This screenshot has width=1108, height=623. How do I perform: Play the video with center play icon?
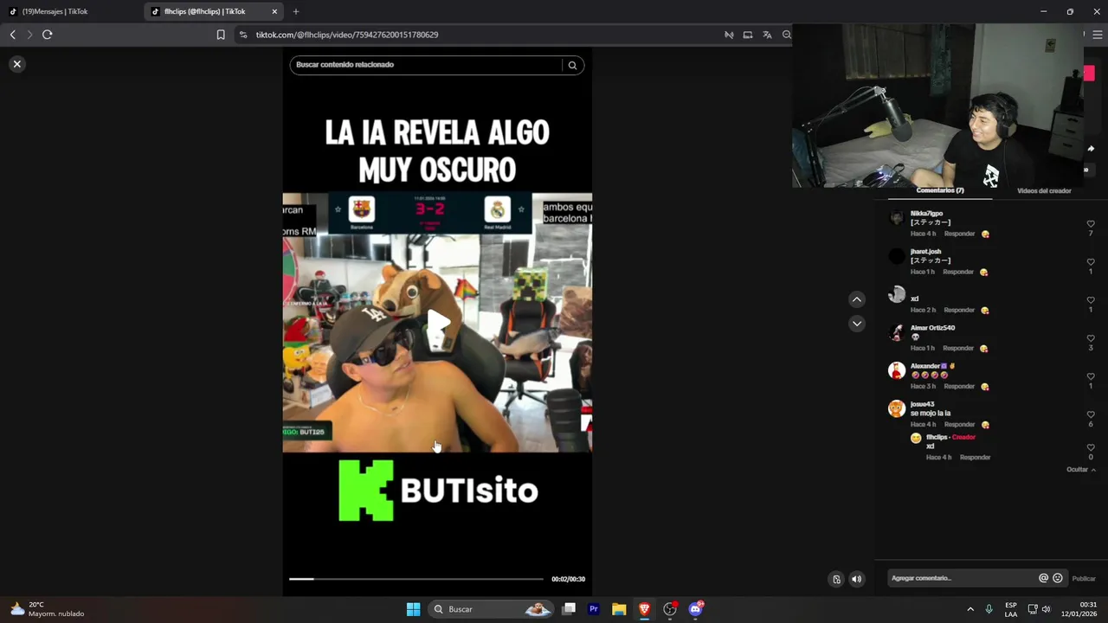(x=439, y=322)
